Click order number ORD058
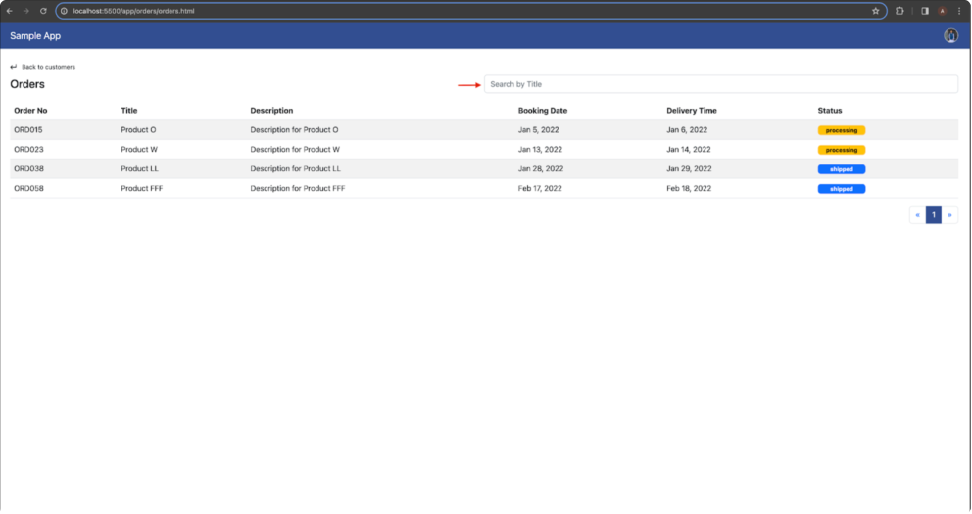The width and height of the screenshot is (972, 514). [x=28, y=188]
